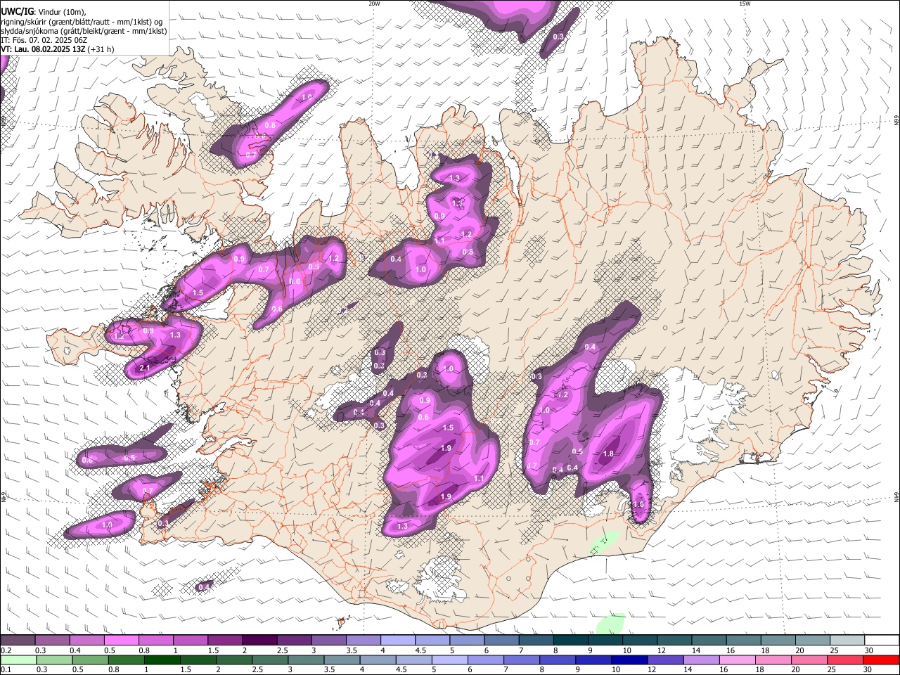
Task: Pick the darkest purple snow swatch between 2 and 2.5
Action: click(259, 640)
